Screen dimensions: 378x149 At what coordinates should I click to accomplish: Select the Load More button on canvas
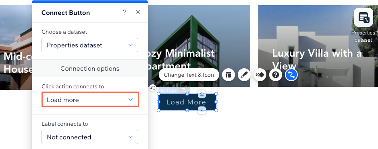click(187, 102)
